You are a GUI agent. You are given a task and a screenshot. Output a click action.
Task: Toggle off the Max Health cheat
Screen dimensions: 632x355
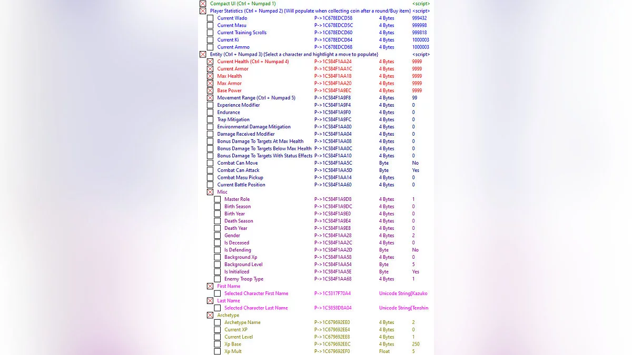coord(211,76)
